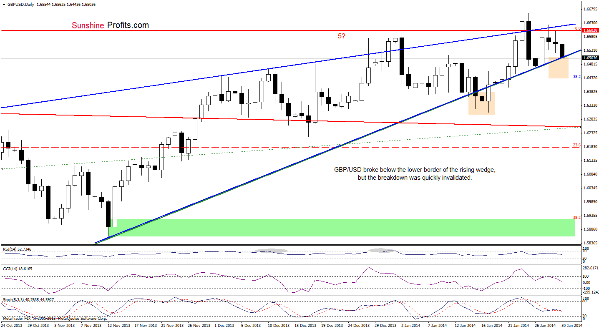Image resolution: width=599 pixels, height=329 pixels.
Task: Click price axis value 1.66795
Action: tap(590, 9)
